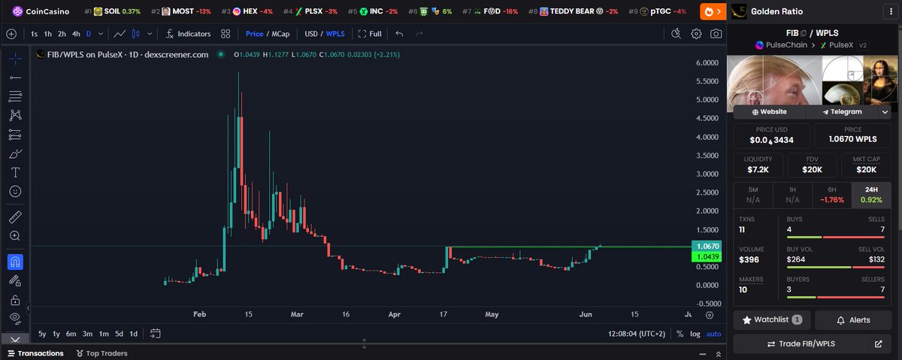Screen dimensions: 902x360
Task: Show prices in WPLS
Action: (x=334, y=34)
